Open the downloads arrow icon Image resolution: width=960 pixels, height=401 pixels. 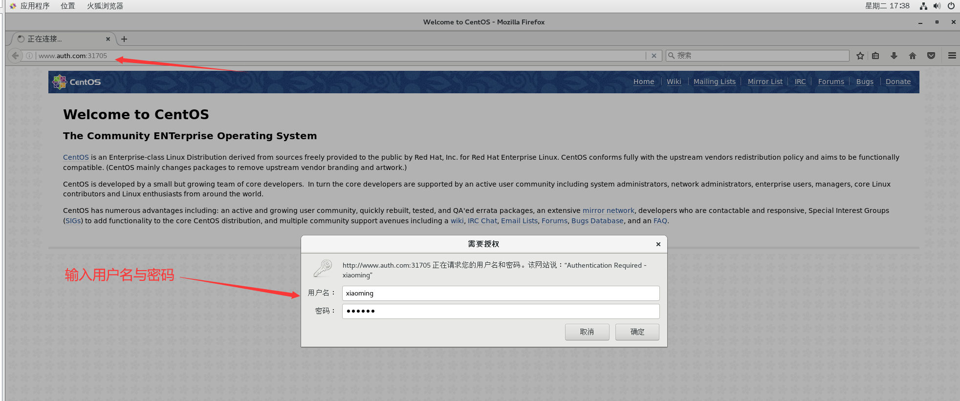coord(894,56)
